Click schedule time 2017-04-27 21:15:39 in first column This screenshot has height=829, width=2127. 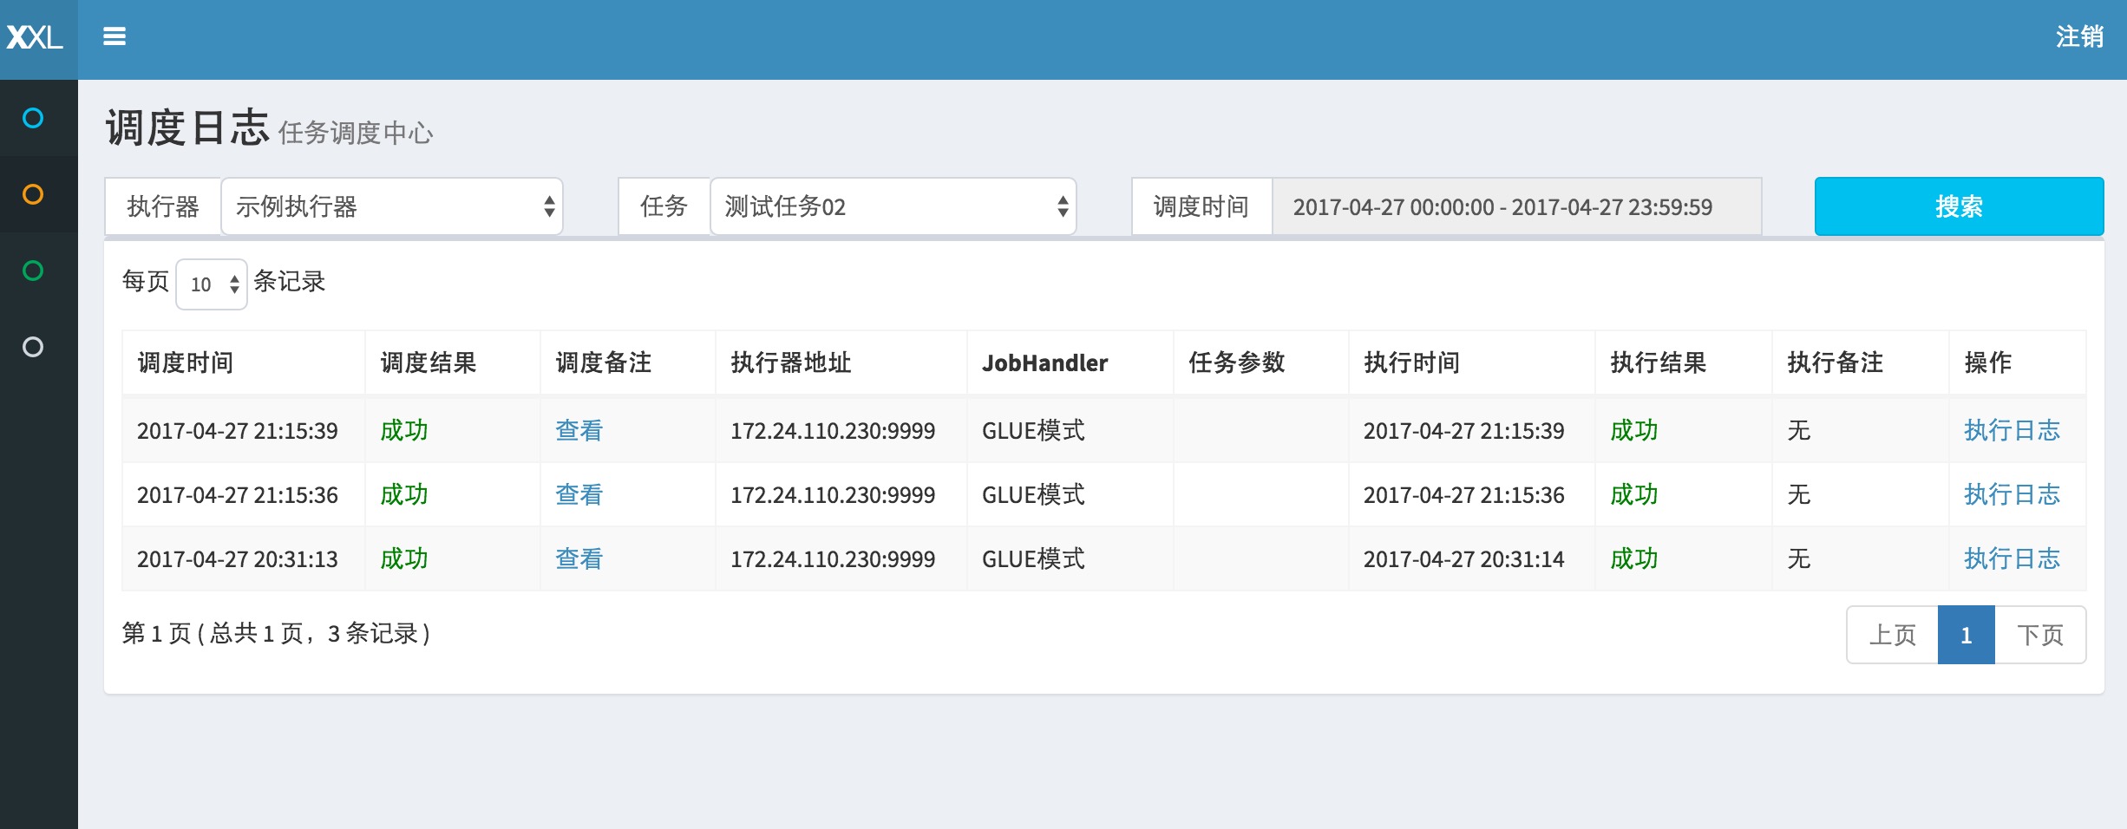click(x=238, y=430)
